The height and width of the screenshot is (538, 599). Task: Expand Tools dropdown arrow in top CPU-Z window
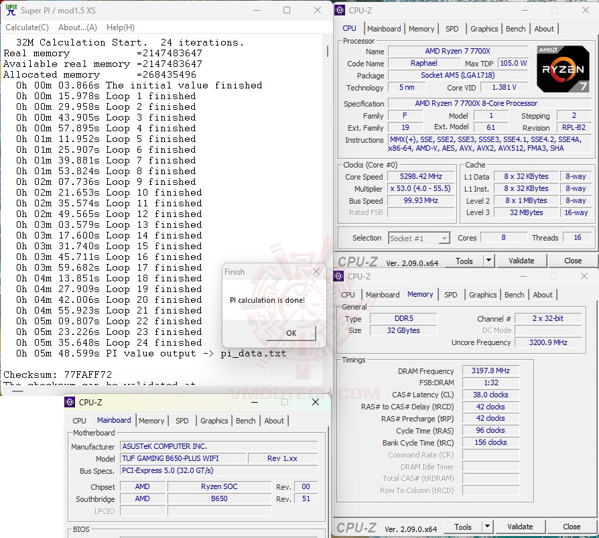tap(488, 261)
